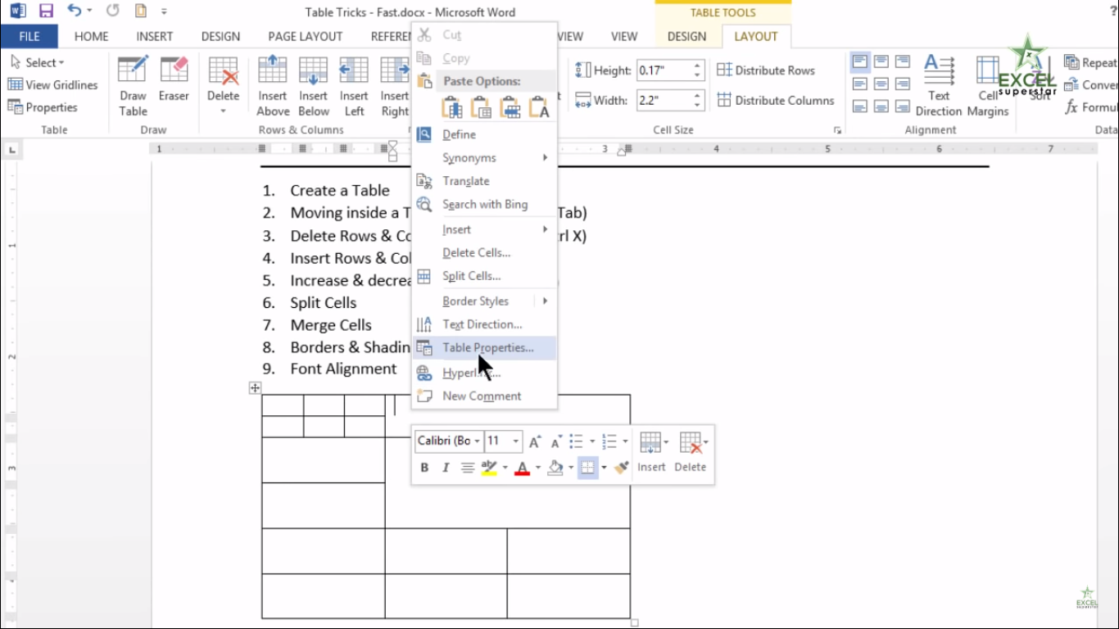Screen dimensions: 1119x629
Task: Increase row Height with the up stepper
Action: point(698,66)
